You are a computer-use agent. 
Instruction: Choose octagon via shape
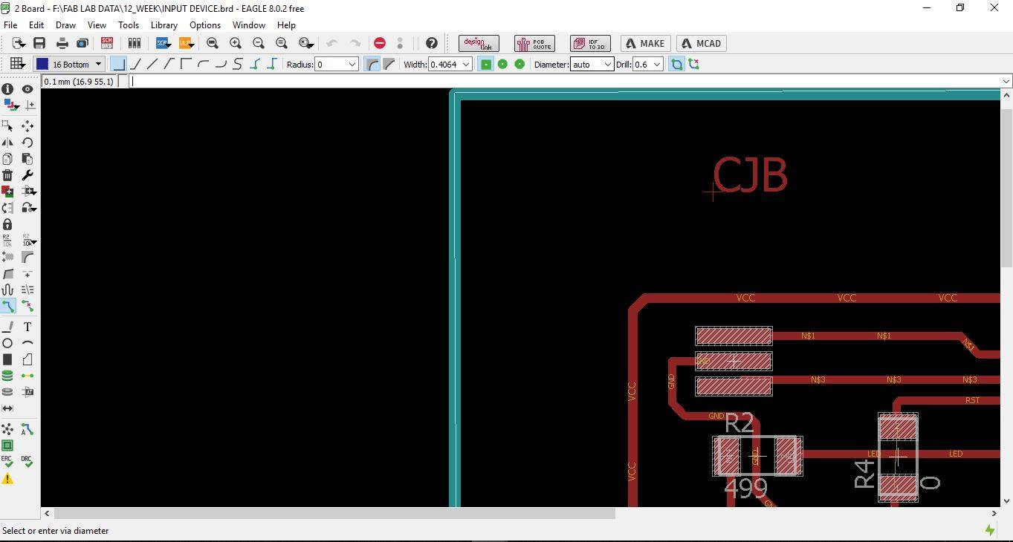tap(520, 65)
